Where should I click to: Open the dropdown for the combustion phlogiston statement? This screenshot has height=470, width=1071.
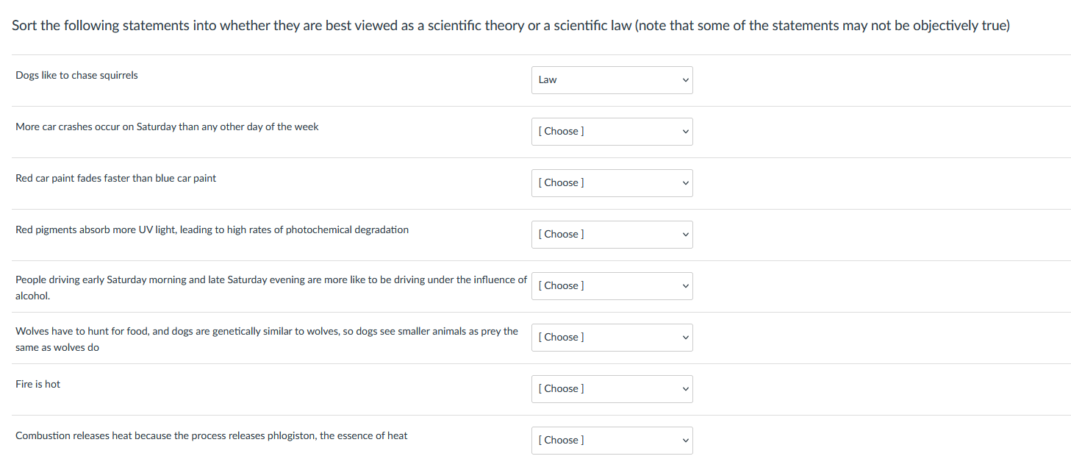(612, 440)
